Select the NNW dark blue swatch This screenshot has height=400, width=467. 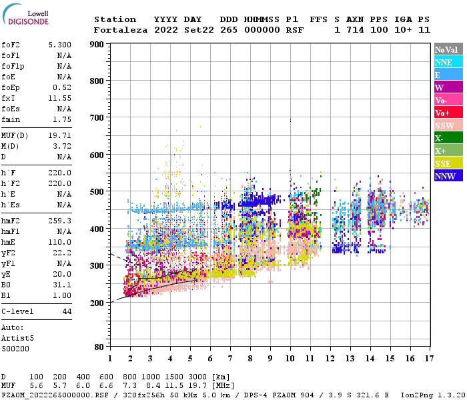(x=448, y=176)
